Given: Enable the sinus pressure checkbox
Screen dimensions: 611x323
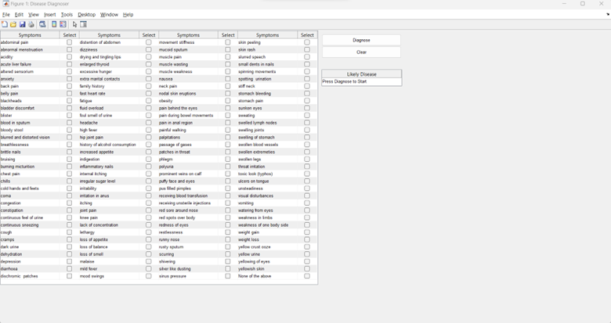Looking at the screenshot, I should click(x=228, y=276).
